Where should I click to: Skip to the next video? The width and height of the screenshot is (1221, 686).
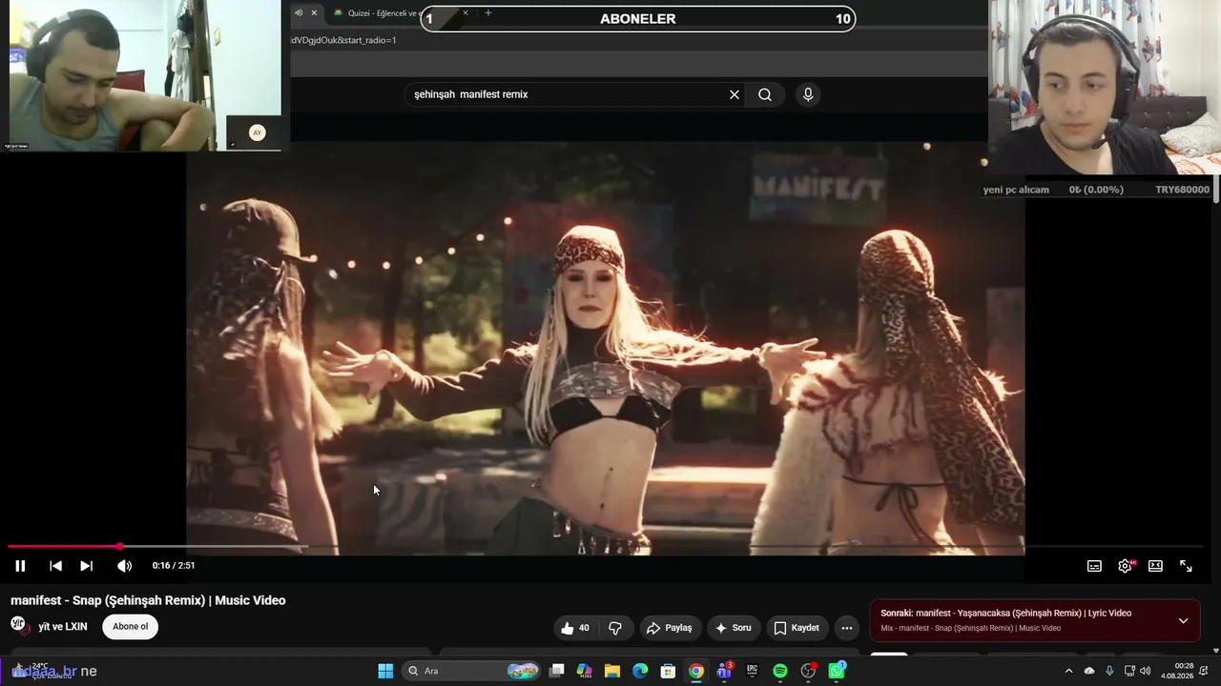tap(86, 566)
